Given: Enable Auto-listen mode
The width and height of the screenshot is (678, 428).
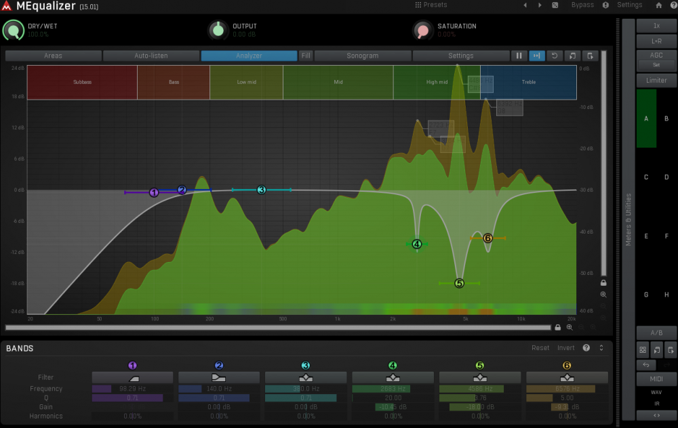Looking at the screenshot, I should tap(151, 56).
